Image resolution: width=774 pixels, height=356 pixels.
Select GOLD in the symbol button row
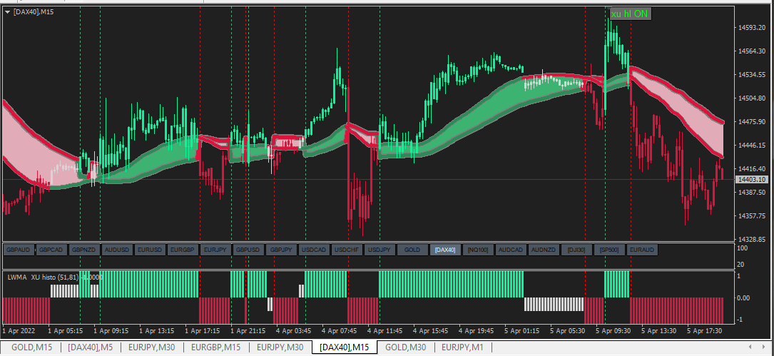pyautogui.click(x=412, y=250)
